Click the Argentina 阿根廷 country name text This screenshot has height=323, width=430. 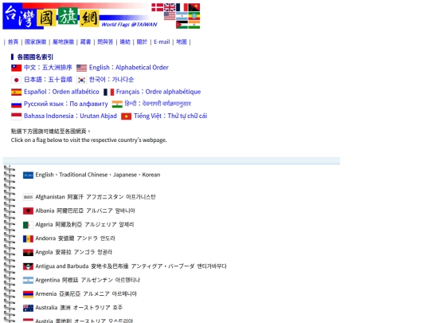[88, 280]
